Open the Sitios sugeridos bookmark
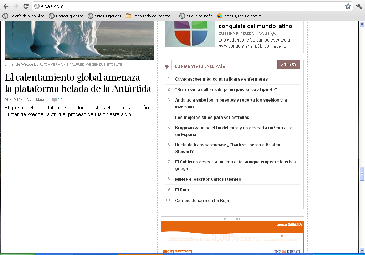This screenshot has width=365, height=255. [x=105, y=16]
